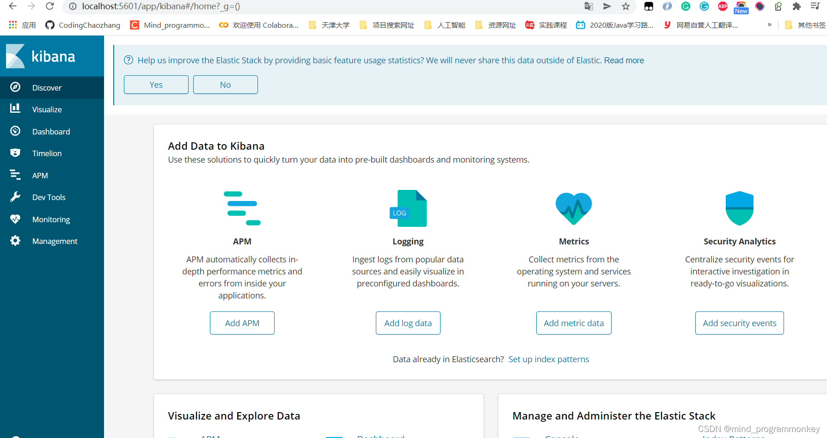Click the APM lines icon in sidebar
Screen dimensions: 827x438
[15, 175]
